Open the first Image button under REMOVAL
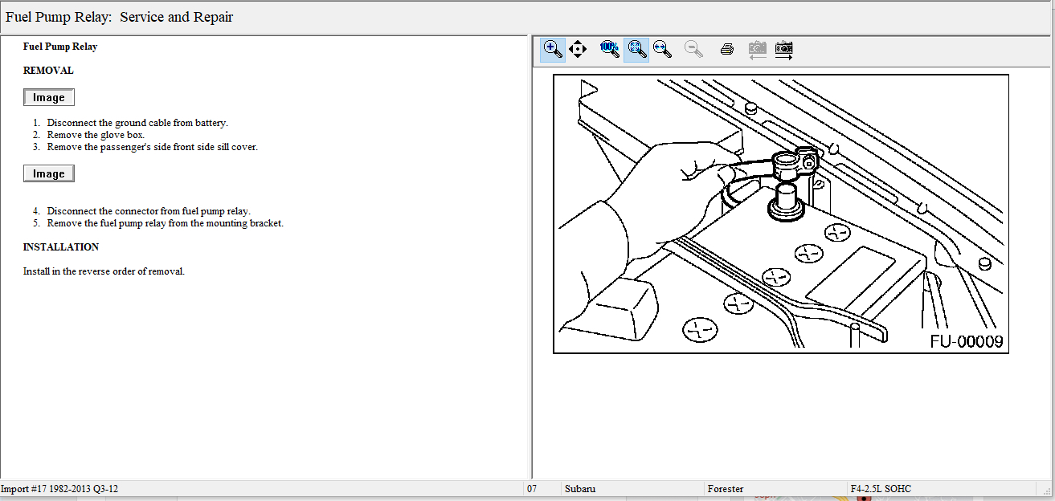 click(x=49, y=97)
